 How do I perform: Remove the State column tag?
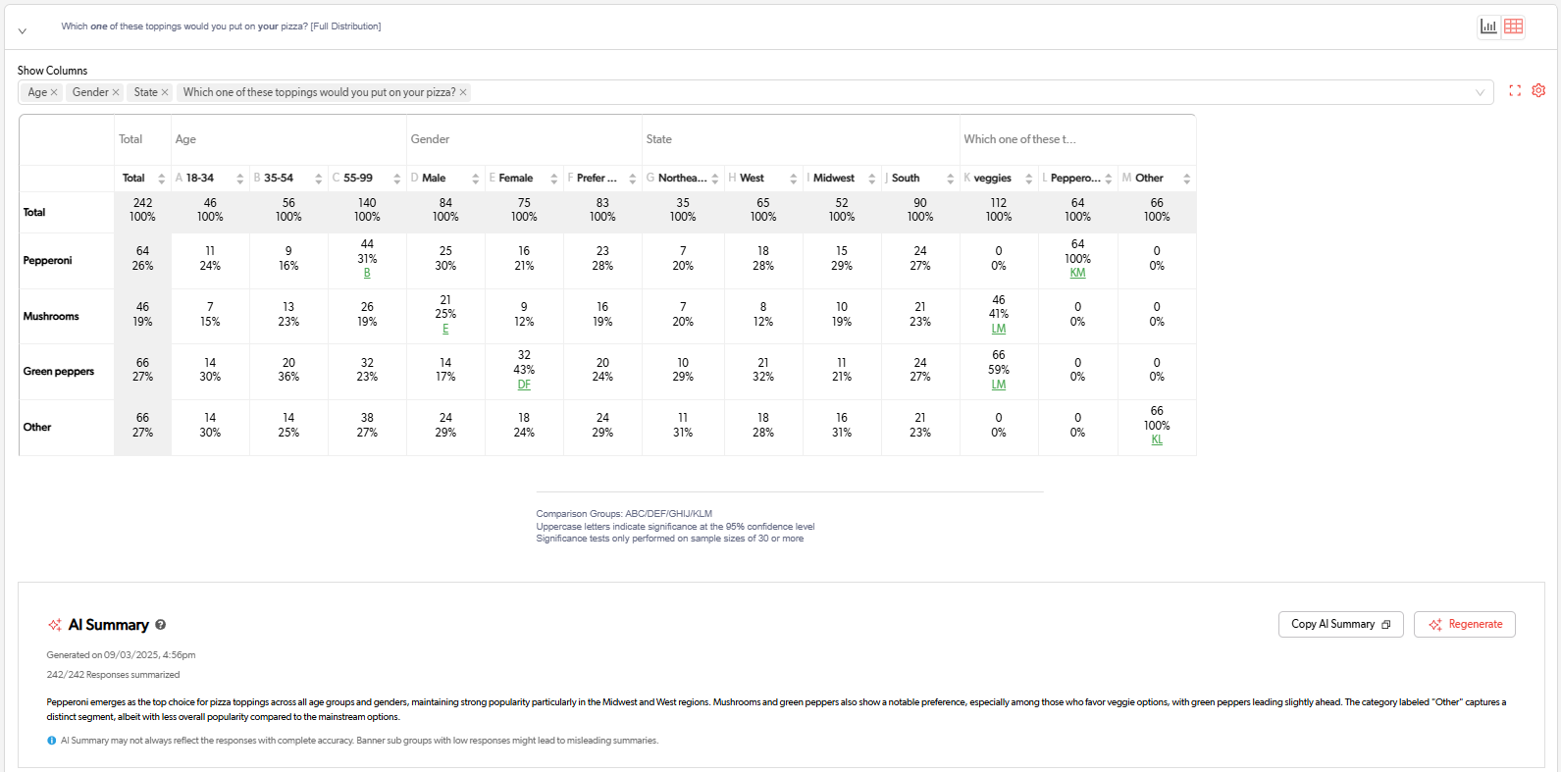pos(165,92)
